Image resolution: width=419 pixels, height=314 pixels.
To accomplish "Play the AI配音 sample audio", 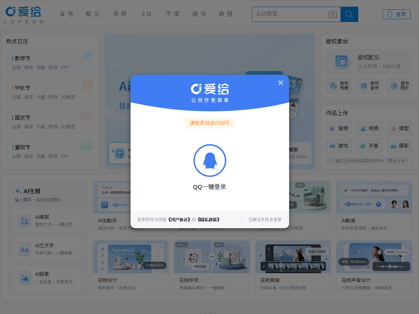I will coord(378,204).
